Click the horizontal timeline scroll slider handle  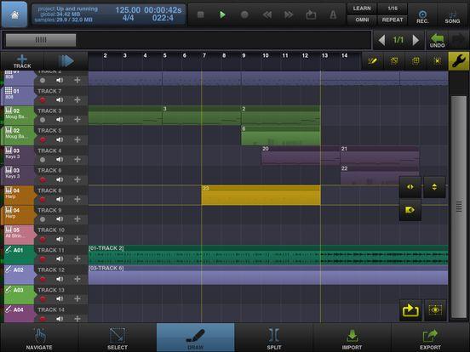tap(41, 40)
